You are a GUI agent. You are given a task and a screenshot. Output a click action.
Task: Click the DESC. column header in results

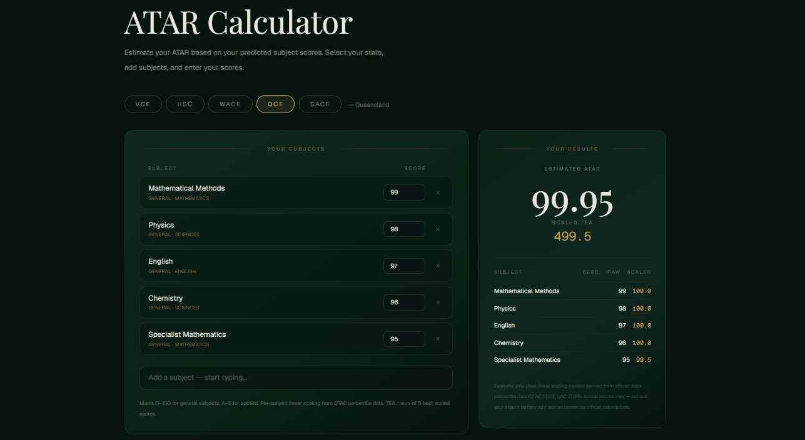[x=592, y=272]
